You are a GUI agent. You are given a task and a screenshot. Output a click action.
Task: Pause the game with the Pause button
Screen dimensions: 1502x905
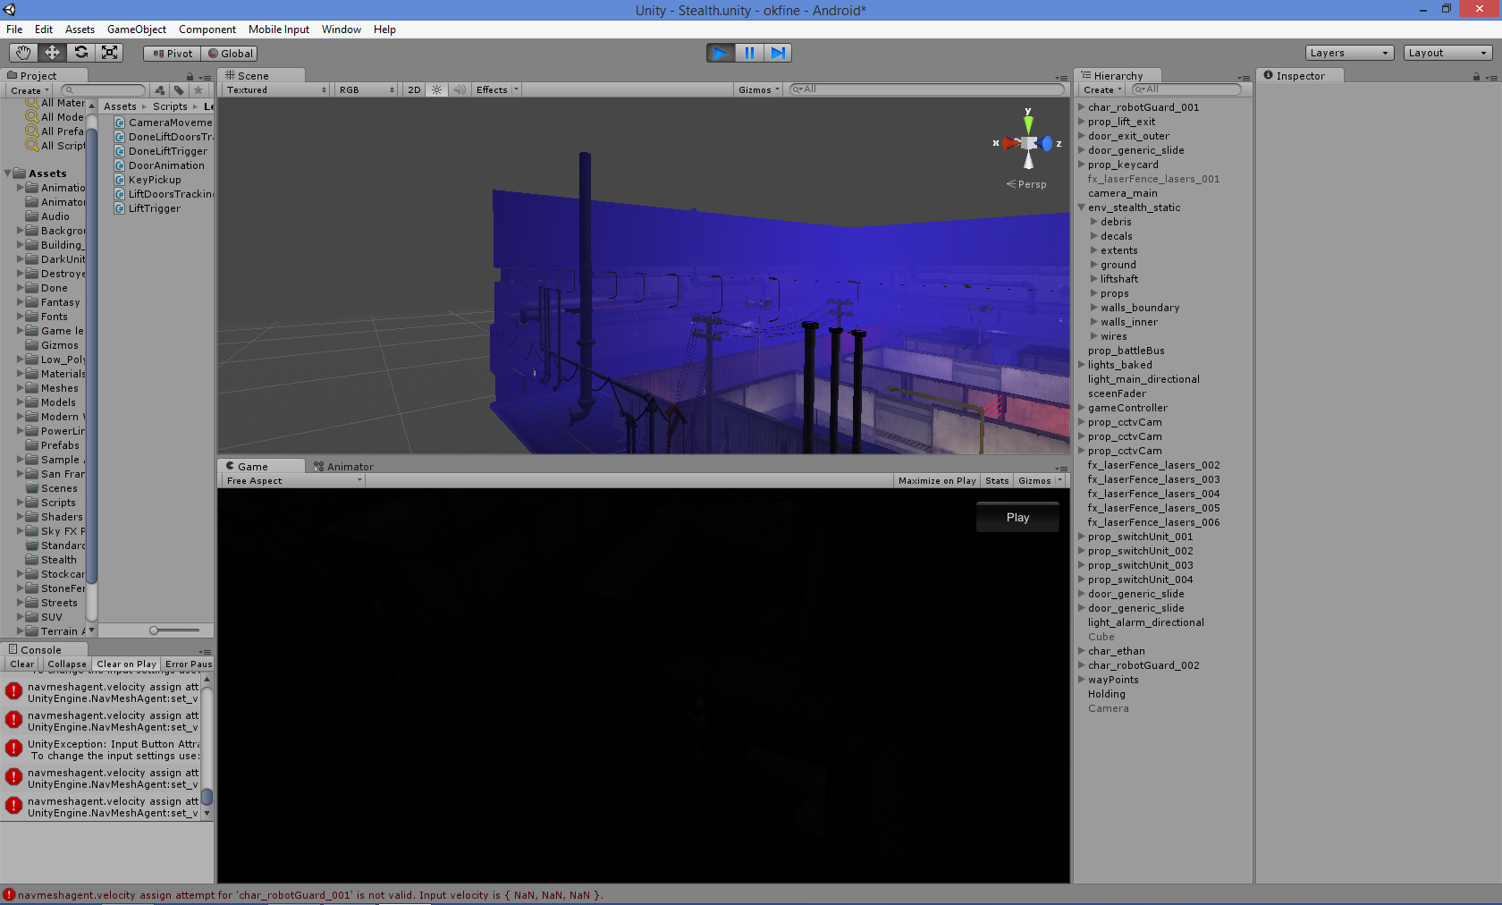pos(749,53)
